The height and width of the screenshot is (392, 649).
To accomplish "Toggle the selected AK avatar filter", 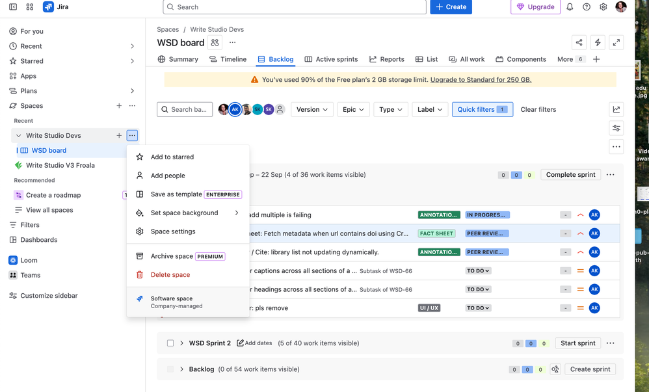I will click(x=235, y=109).
